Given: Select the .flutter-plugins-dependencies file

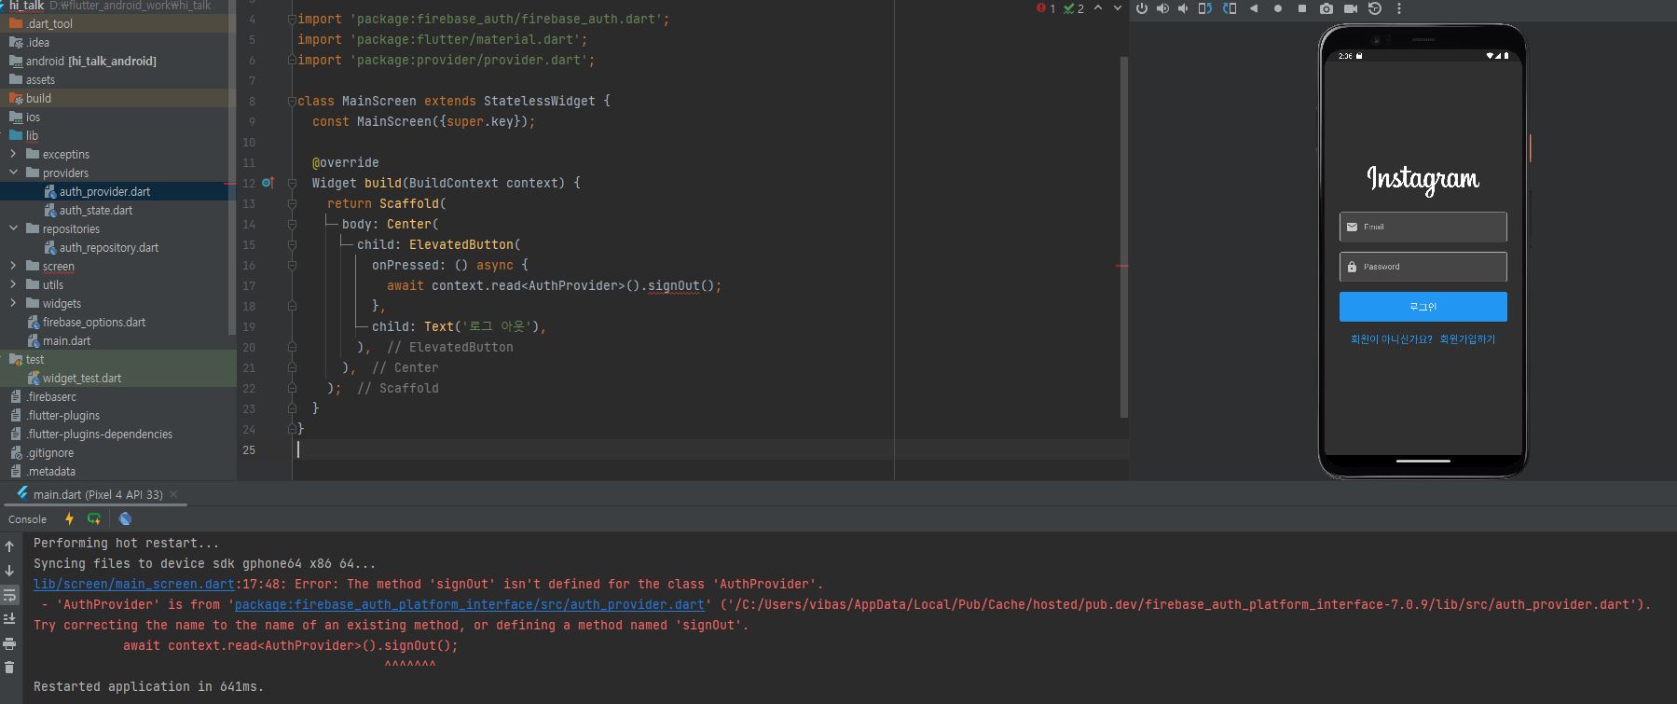Looking at the screenshot, I should tap(100, 434).
